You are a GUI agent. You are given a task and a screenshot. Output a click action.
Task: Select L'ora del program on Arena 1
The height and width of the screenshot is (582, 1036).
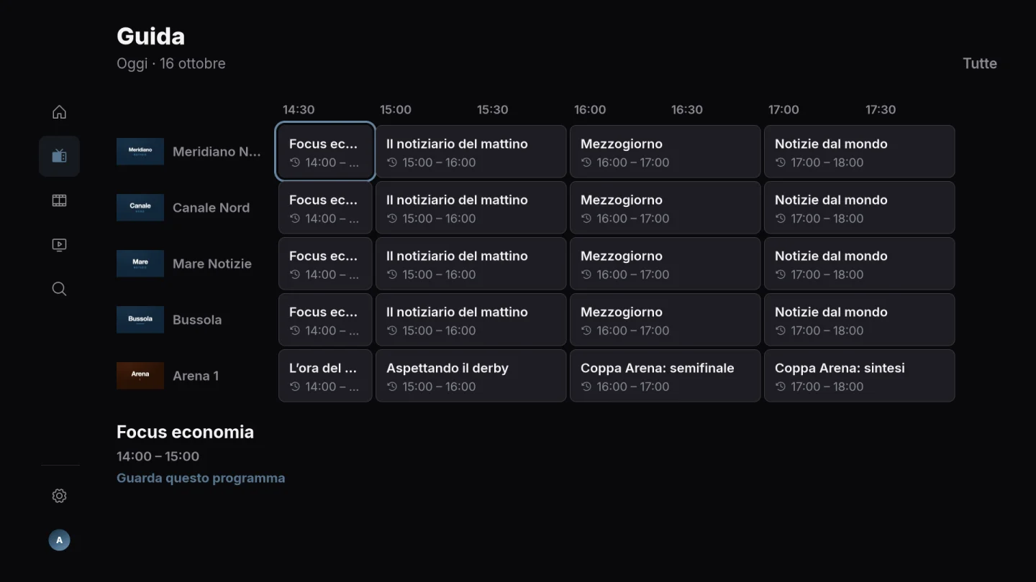pos(325,376)
